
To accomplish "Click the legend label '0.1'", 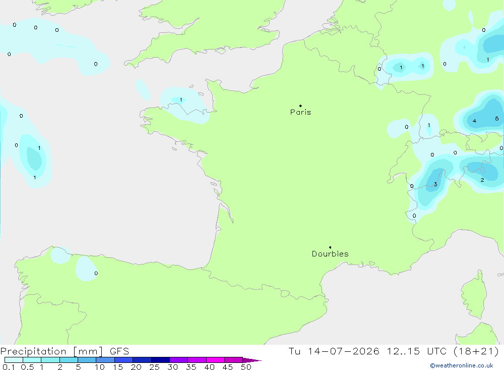I will click(x=9, y=367).
